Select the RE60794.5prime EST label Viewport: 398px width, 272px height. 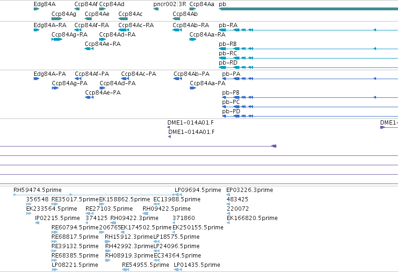point(75,228)
